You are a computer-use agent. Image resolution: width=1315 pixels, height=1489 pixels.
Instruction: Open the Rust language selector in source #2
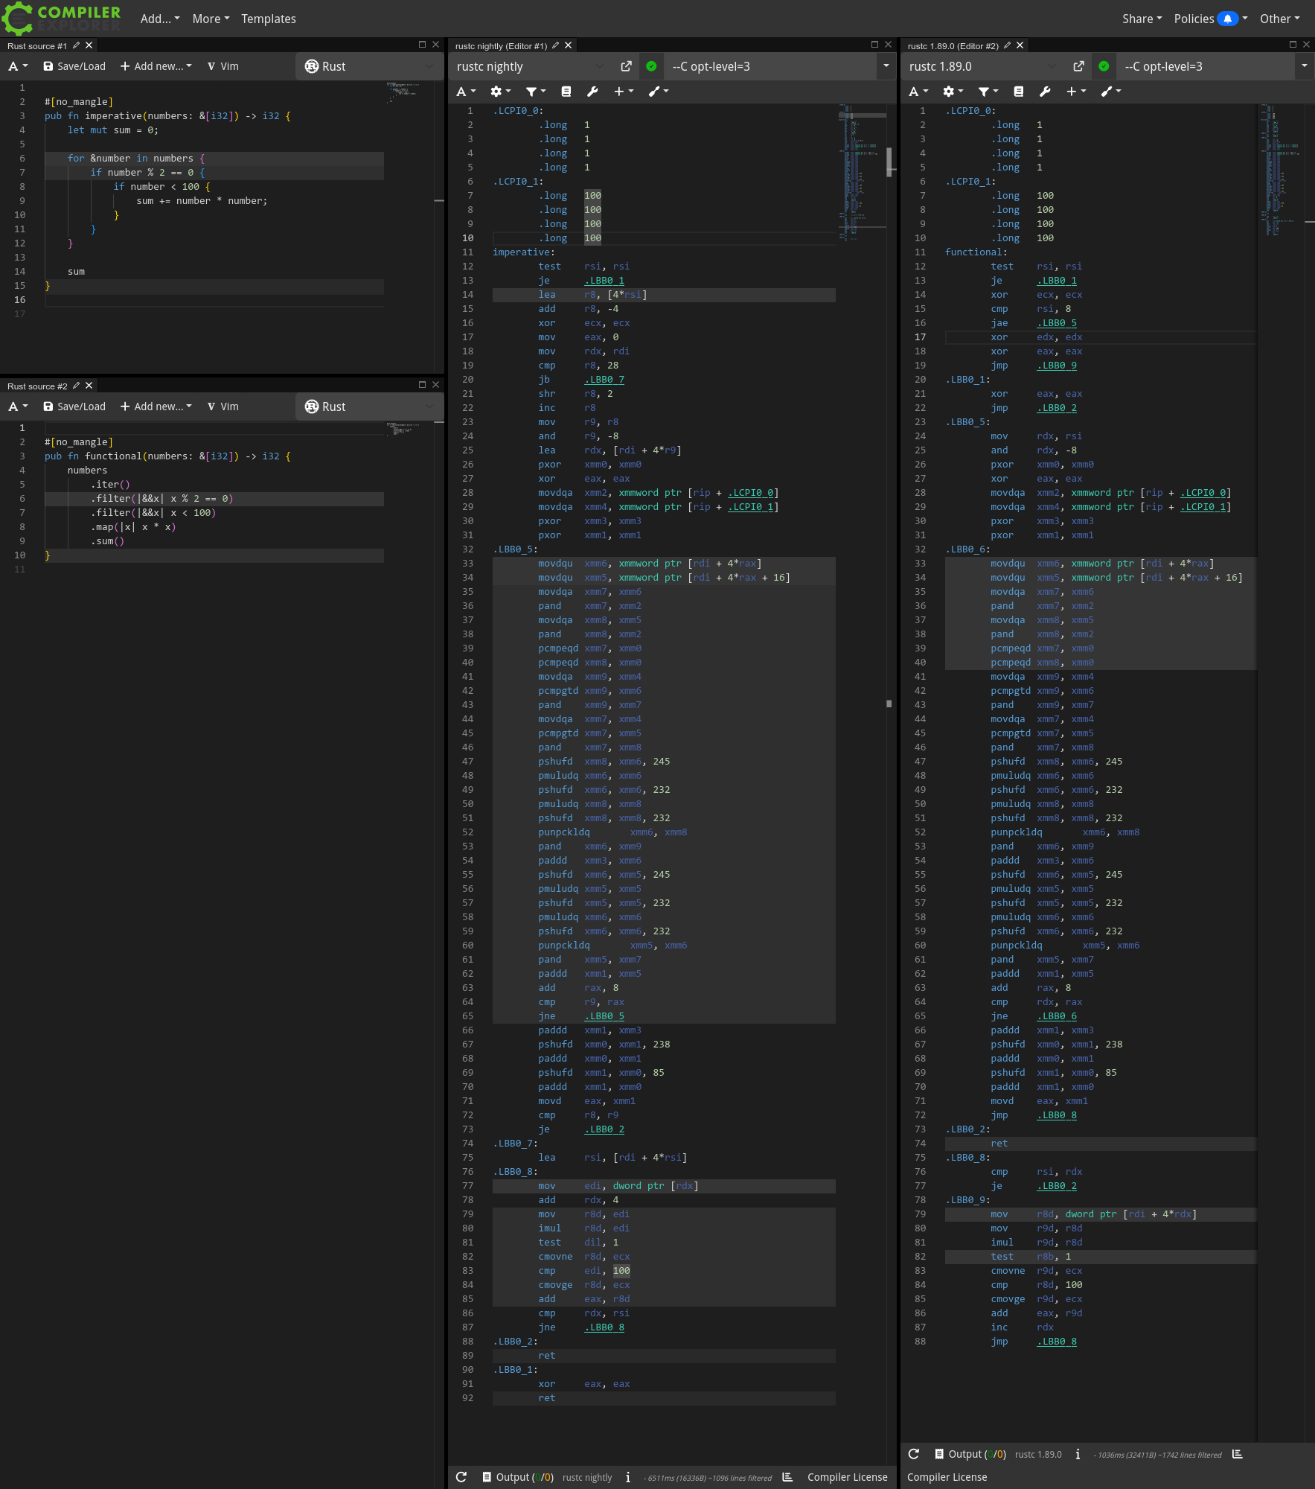coord(370,406)
